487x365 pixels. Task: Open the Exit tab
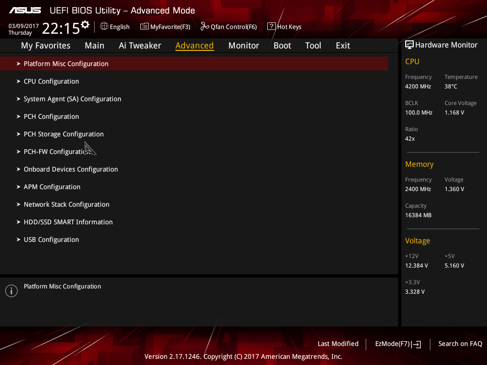point(343,46)
